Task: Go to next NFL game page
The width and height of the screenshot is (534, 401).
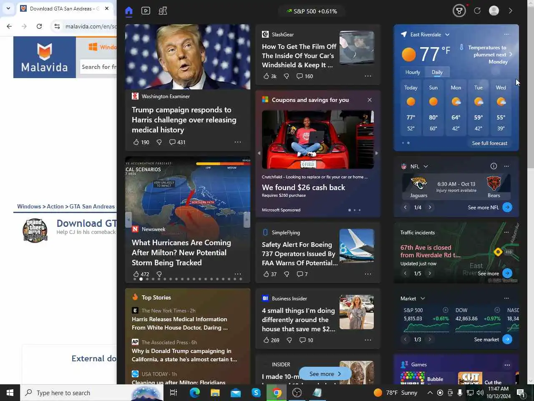Action: tap(430, 207)
